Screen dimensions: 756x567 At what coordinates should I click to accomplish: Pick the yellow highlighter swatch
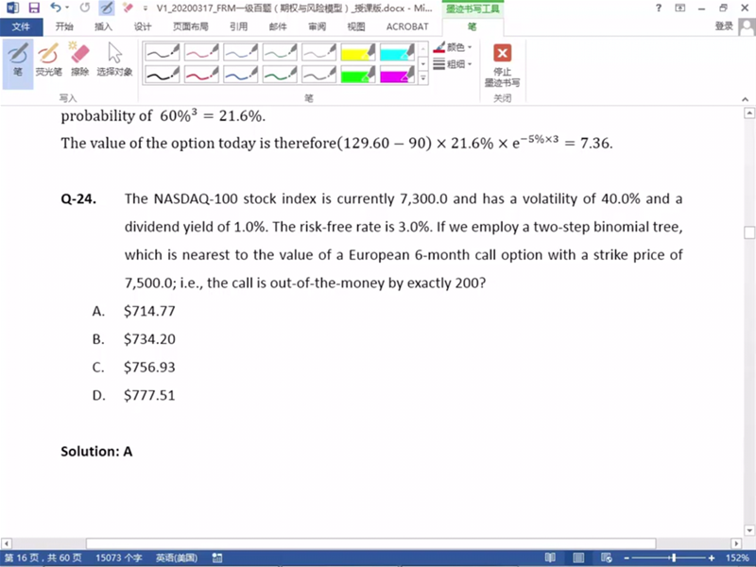click(x=358, y=52)
